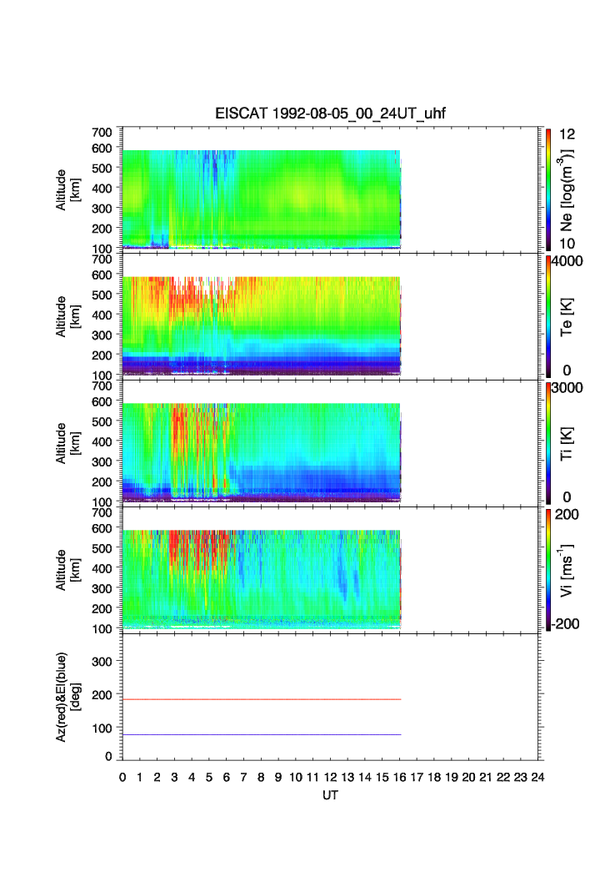Click the 500 altitude tick of the Vi panel
The width and height of the screenshot is (590, 887).
[x=102, y=548]
